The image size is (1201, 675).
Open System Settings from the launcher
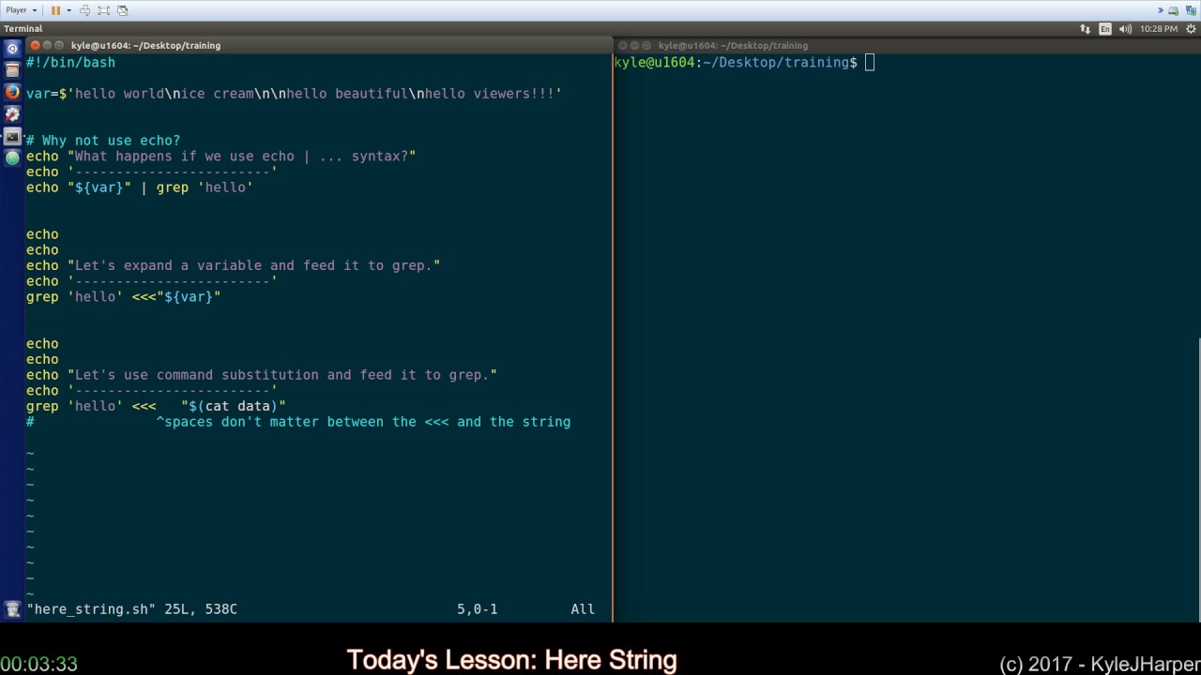[x=12, y=114]
